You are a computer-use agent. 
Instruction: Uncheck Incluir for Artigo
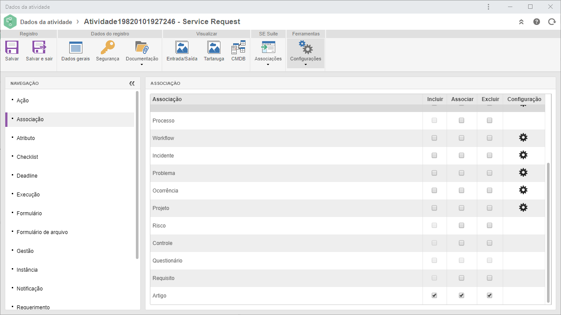coord(434,295)
